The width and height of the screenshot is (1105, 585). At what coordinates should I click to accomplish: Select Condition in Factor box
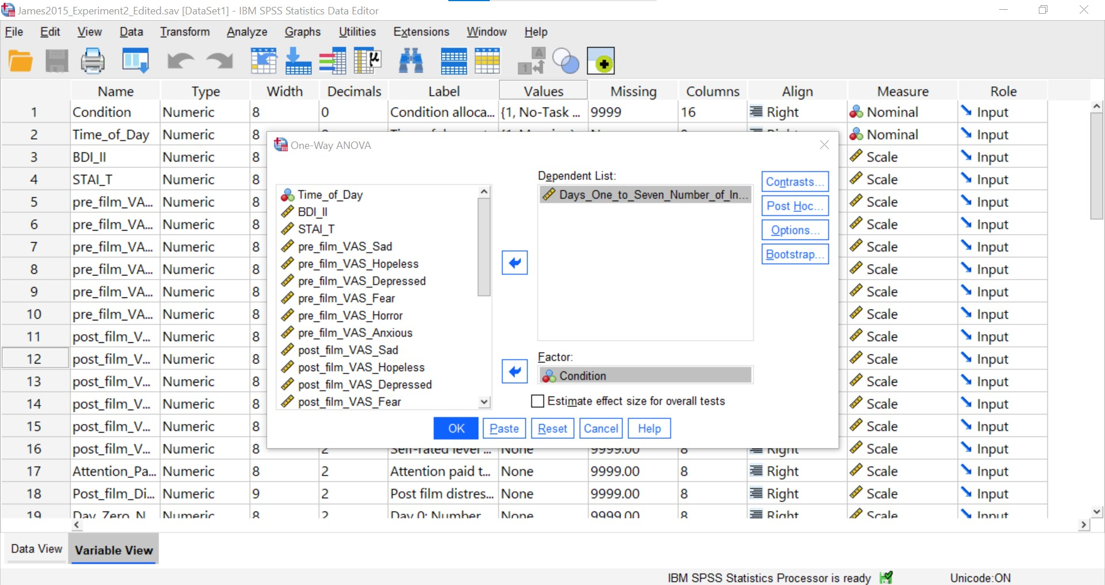(x=645, y=376)
